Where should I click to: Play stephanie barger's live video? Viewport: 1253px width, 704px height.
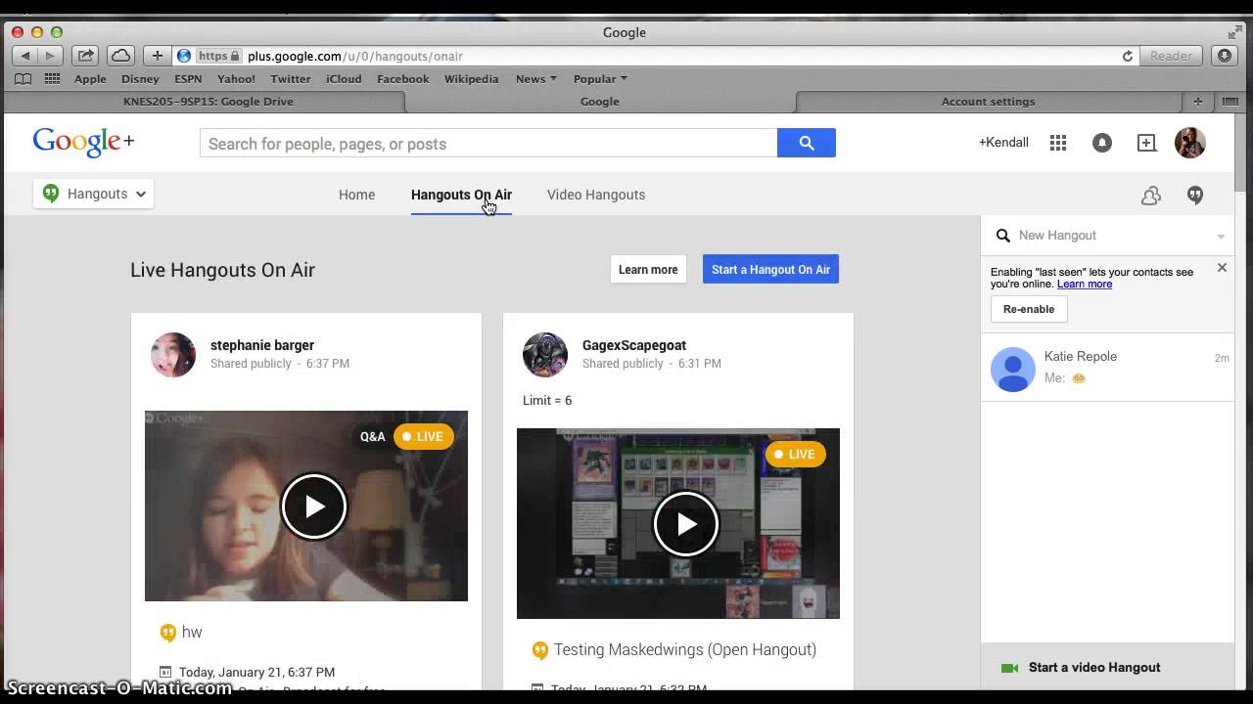coord(314,506)
